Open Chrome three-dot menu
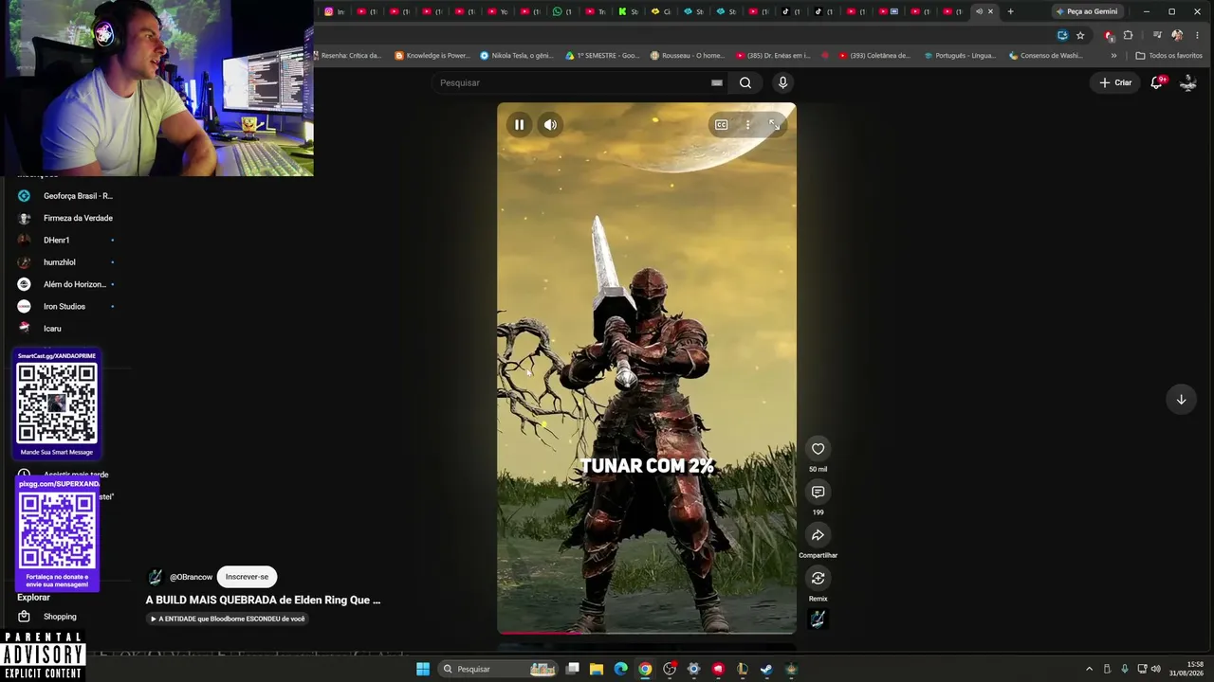 (x=1198, y=35)
